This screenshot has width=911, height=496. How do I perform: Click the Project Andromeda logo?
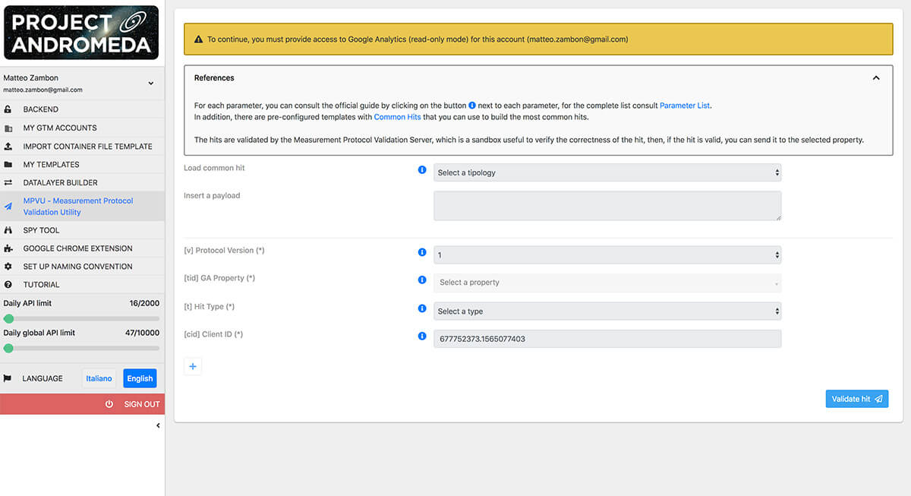81,33
